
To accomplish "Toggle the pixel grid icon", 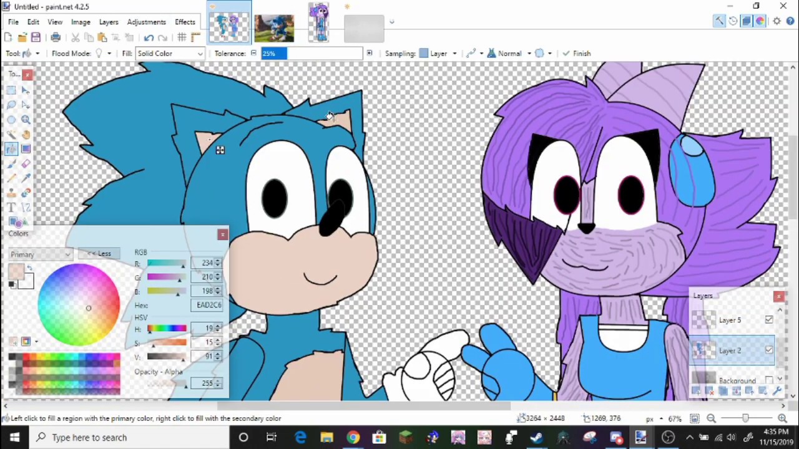I will (182, 37).
